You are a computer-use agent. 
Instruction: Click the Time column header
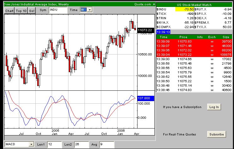tap(163, 37)
